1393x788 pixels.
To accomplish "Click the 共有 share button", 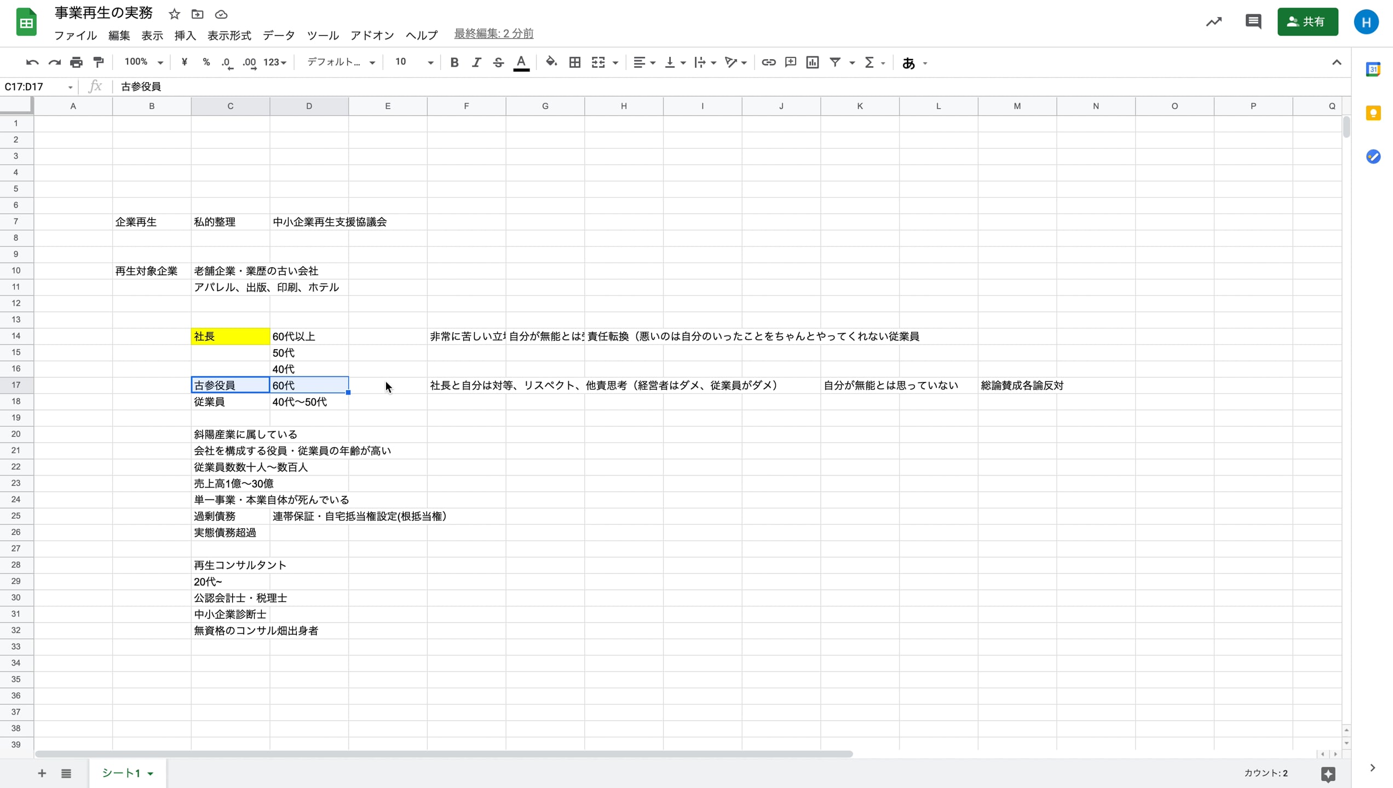I will click(1308, 22).
